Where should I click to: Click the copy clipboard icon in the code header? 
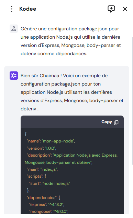116,122
